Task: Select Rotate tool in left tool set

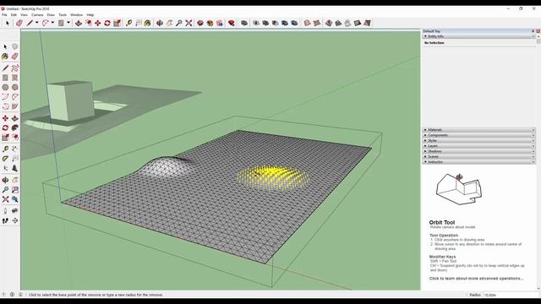Action: (5, 128)
